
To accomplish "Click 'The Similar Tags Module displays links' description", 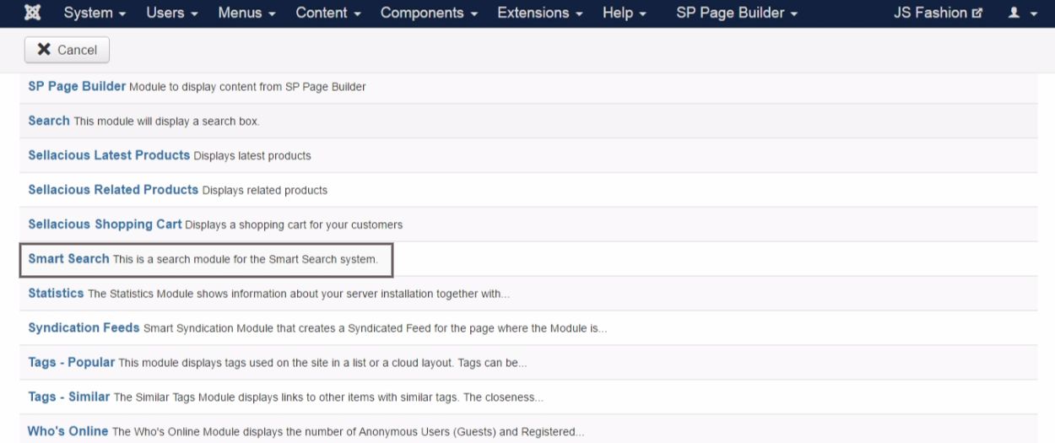I will click(328, 397).
